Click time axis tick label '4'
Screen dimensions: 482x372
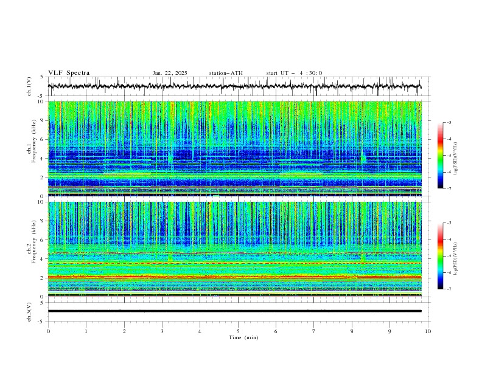click(x=200, y=331)
